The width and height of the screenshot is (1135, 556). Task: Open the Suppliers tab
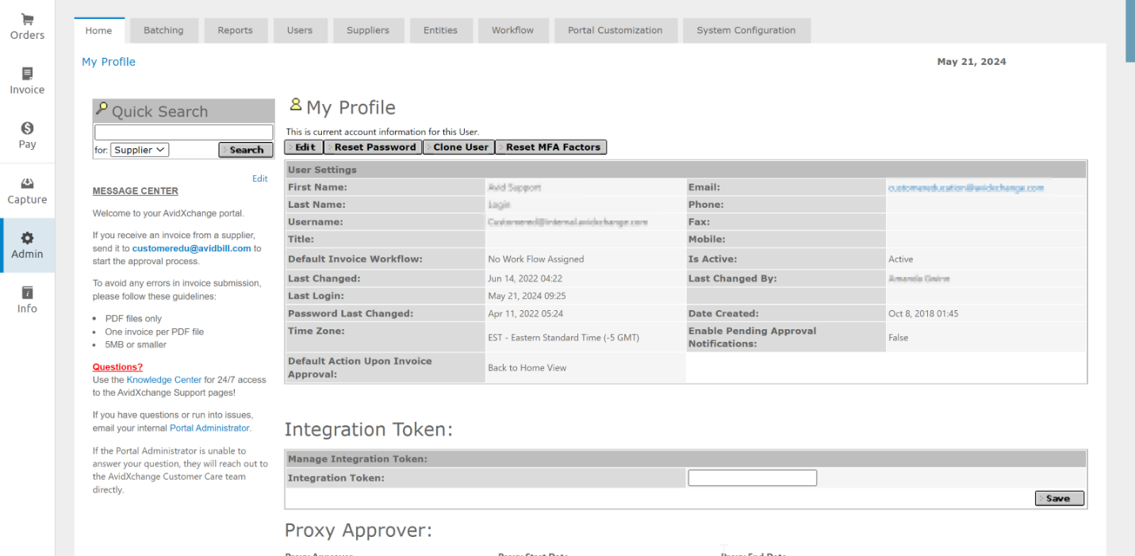click(368, 30)
